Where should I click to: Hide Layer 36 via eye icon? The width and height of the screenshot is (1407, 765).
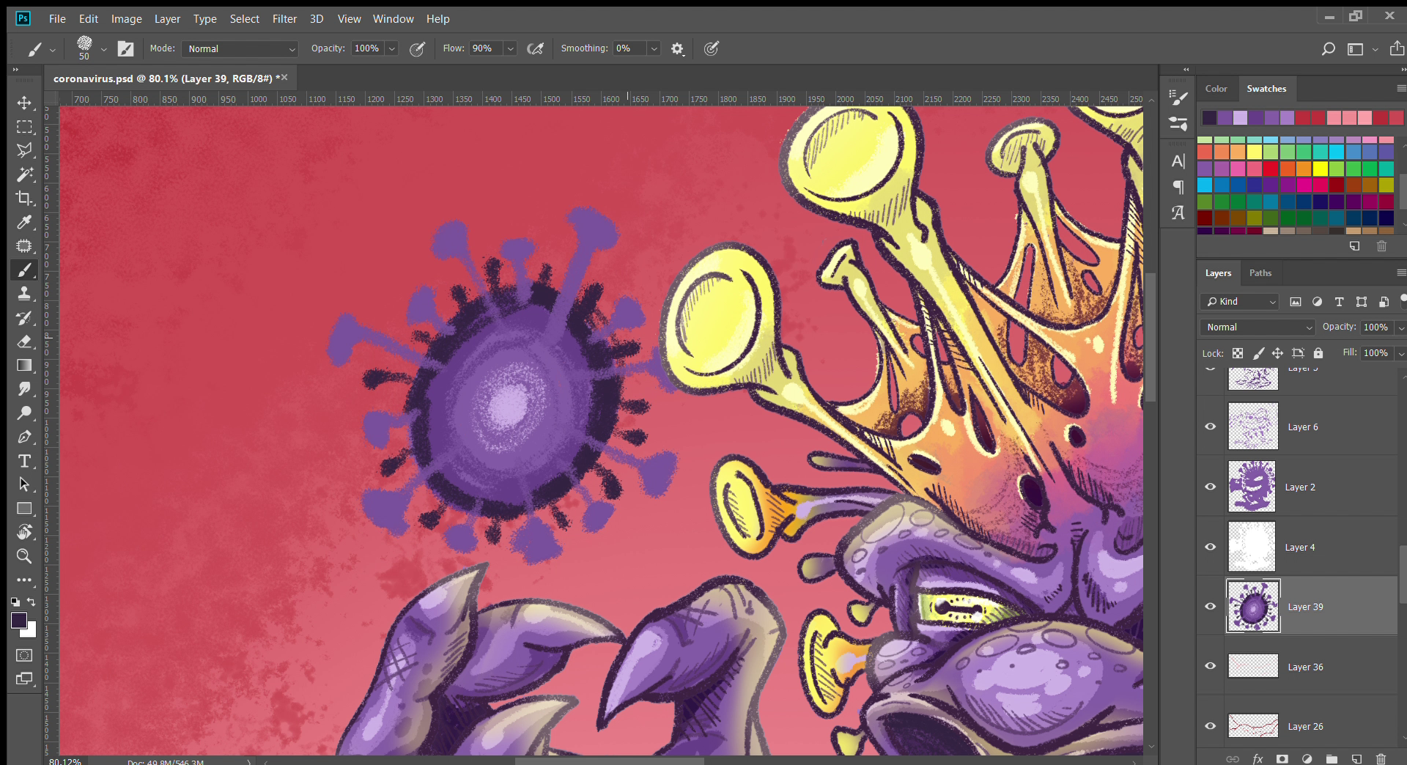pos(1210,666)
